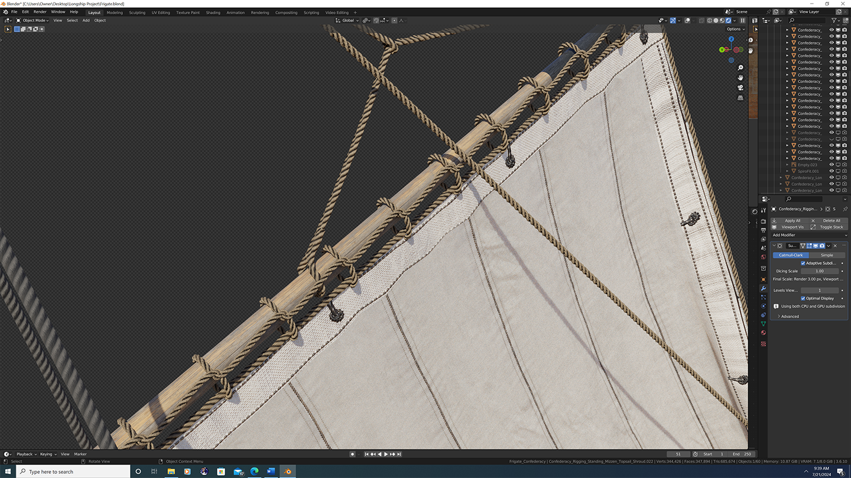This screenshot has width=851, height=478.
Task: Enable the Adaptive Subdivision checkbox
Action: coord(803,263)
